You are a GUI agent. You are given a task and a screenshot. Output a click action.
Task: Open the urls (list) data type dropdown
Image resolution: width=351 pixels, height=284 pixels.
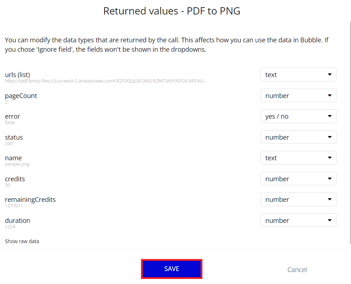[298, 75]
